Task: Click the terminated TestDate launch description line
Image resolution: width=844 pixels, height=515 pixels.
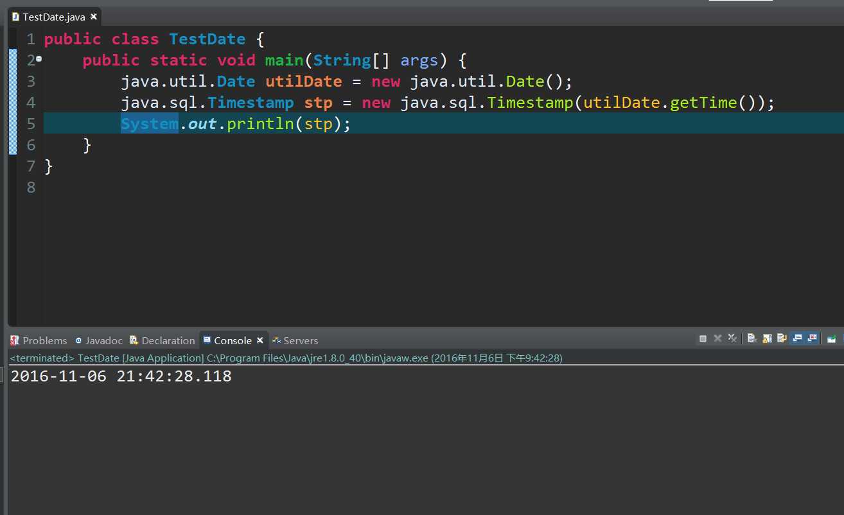Action: pos(286,358)
